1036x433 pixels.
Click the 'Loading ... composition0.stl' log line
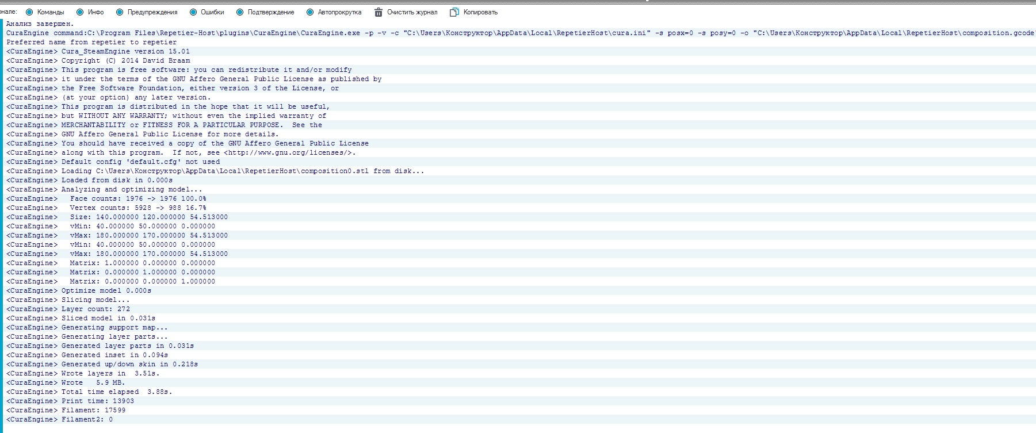coord(242,171)
